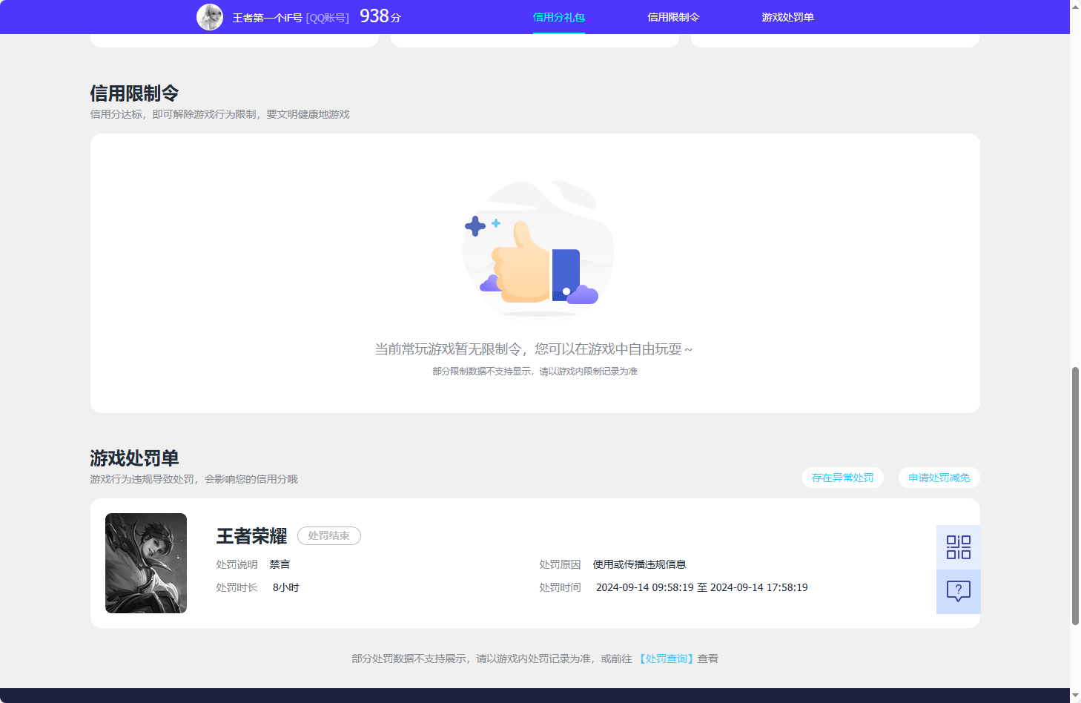The image size is (1081, 703).
Task: Open the QR code icon on the penalty card
Action: 958,547
